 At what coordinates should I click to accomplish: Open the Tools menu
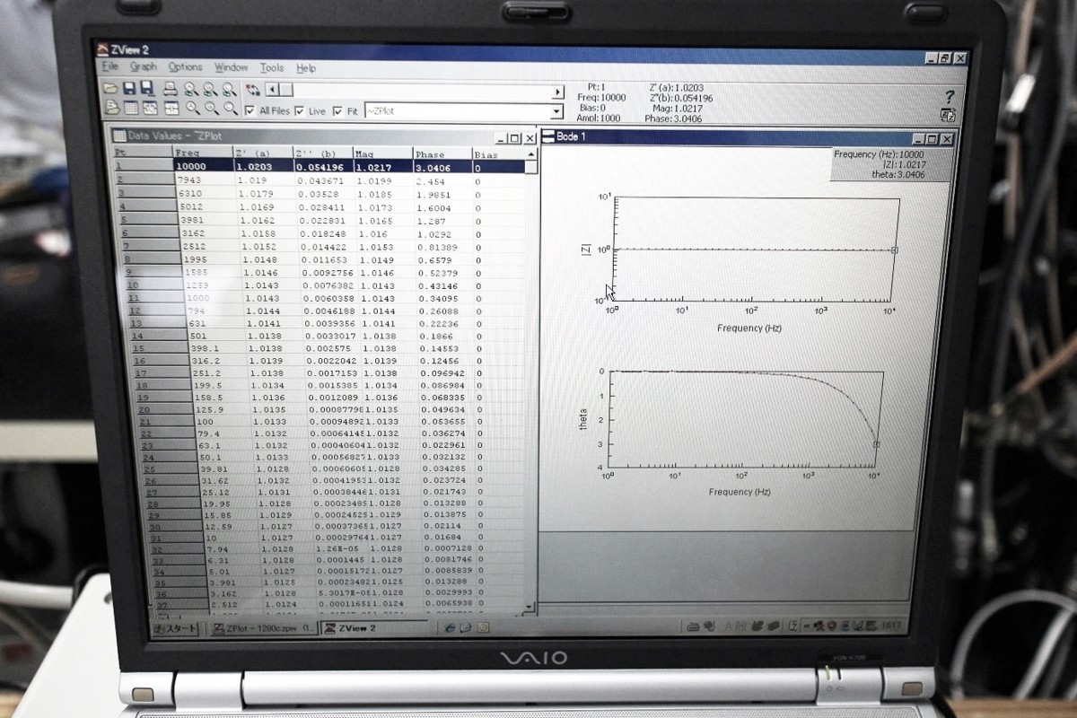[x=272, y=68]
